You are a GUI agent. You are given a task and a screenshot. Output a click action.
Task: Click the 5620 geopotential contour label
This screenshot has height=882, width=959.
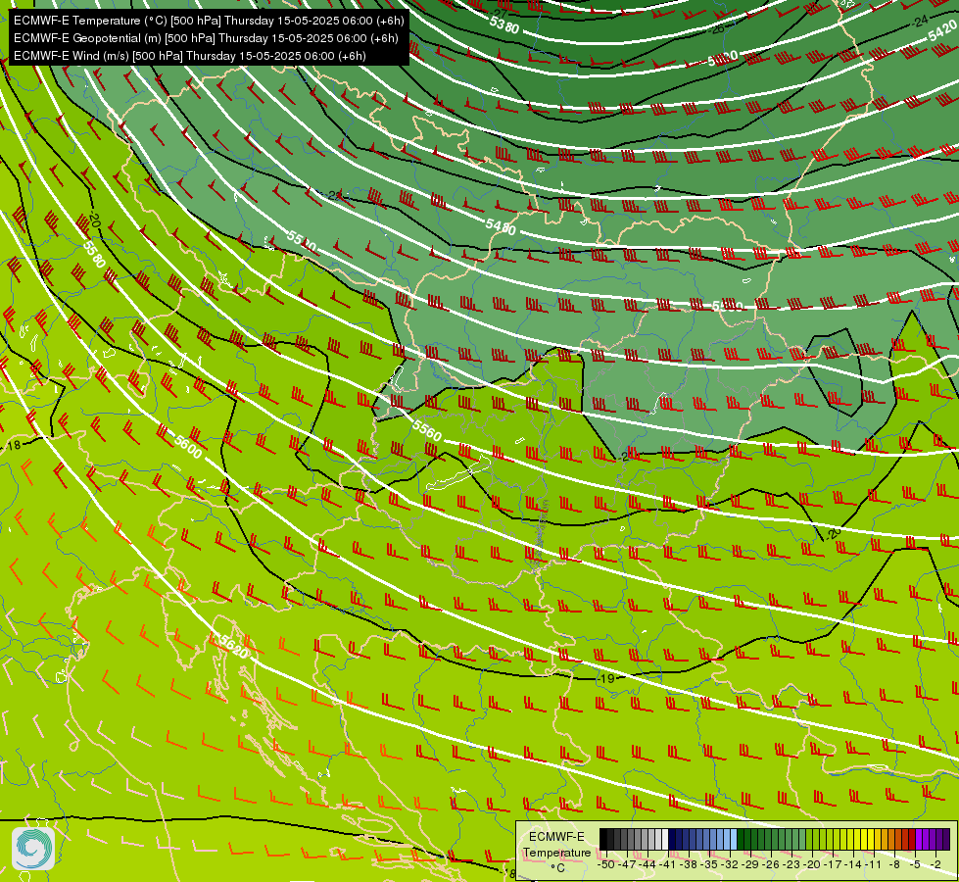pos(234,647)
